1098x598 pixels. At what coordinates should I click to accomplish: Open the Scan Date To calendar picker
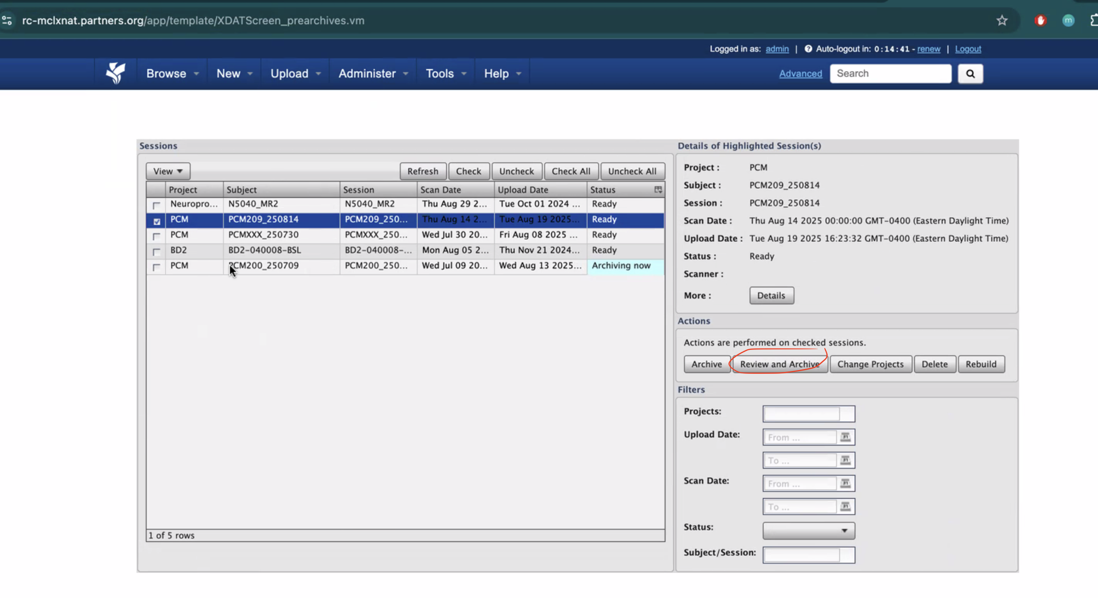[845, 507]
